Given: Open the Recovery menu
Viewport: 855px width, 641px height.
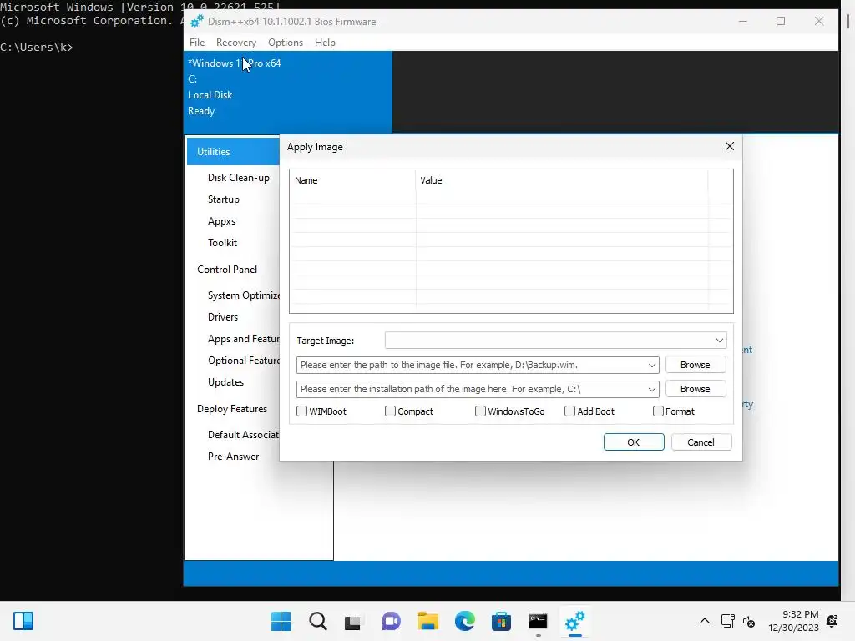Looking at the screenshot, I should (x=236, y=43).
